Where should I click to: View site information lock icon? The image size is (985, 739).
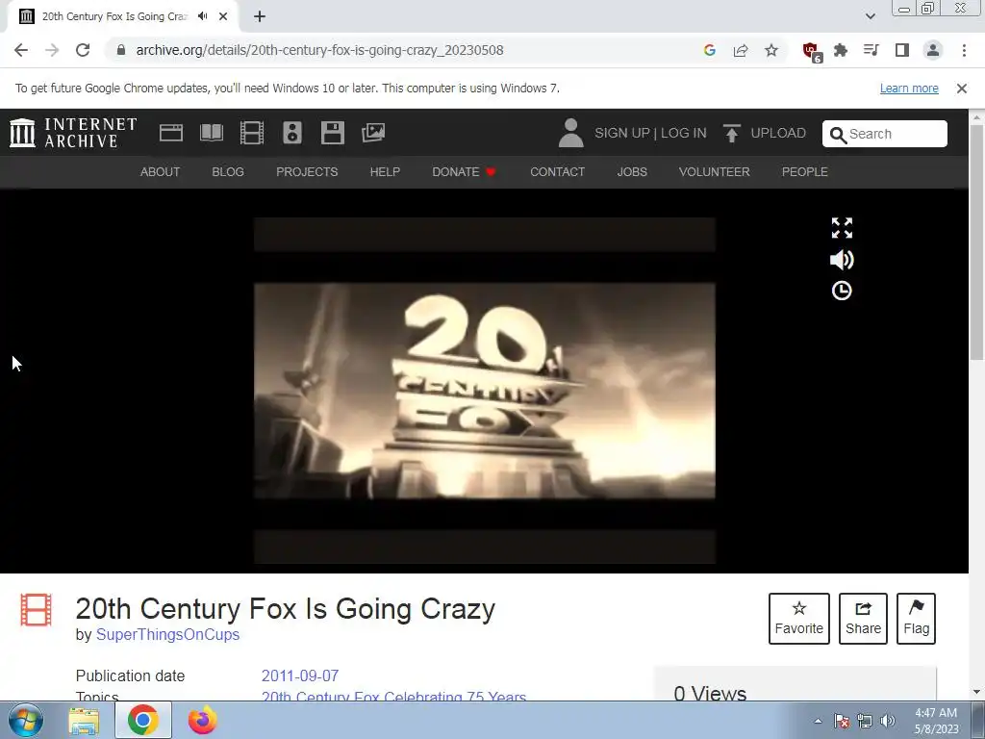[x=121, y=50]
